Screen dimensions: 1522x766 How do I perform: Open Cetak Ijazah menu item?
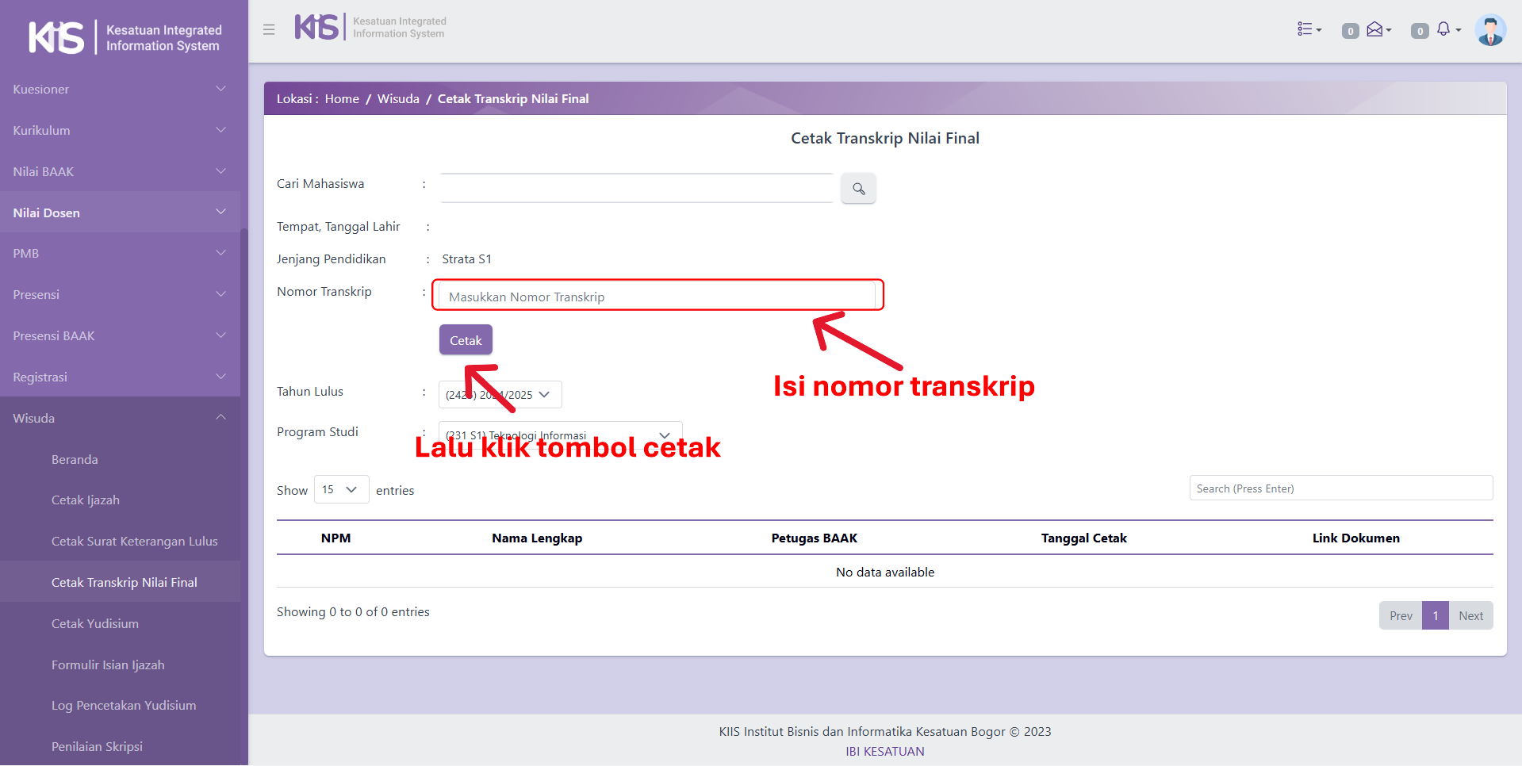click(86, 500)
